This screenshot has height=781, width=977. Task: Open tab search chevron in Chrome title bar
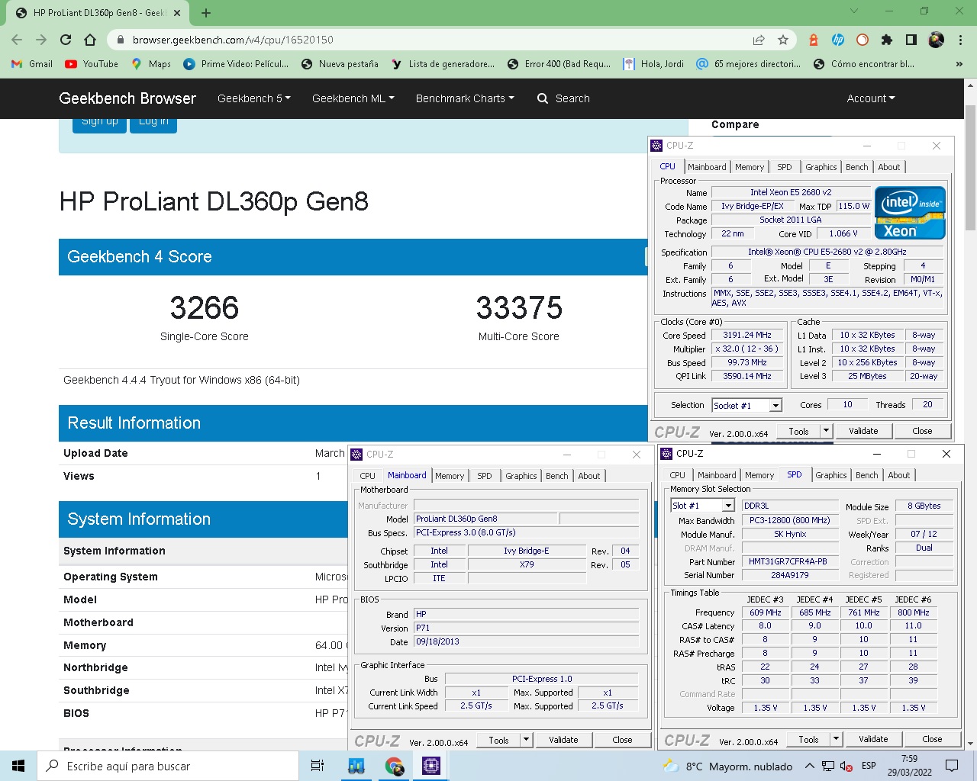854,11
